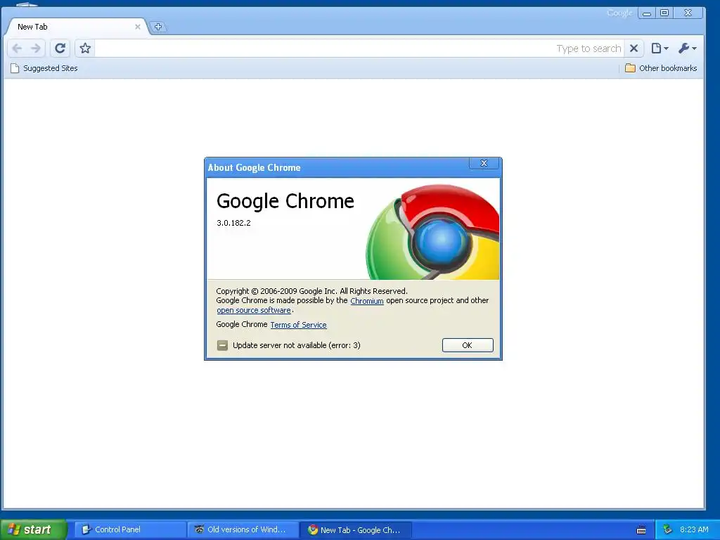Switch to Control Panel in taskbar

point(130,529)
